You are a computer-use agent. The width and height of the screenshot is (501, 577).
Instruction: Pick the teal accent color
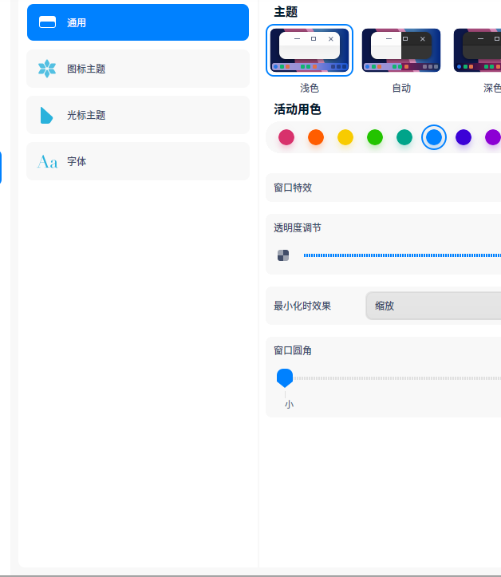point(404,137)
